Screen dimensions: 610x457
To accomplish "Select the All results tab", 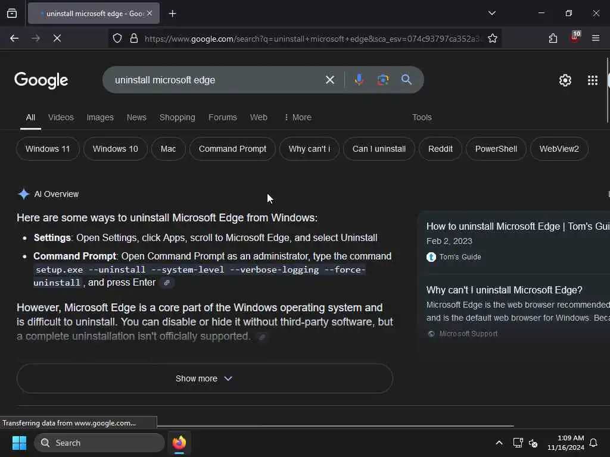I will point(30,117).
